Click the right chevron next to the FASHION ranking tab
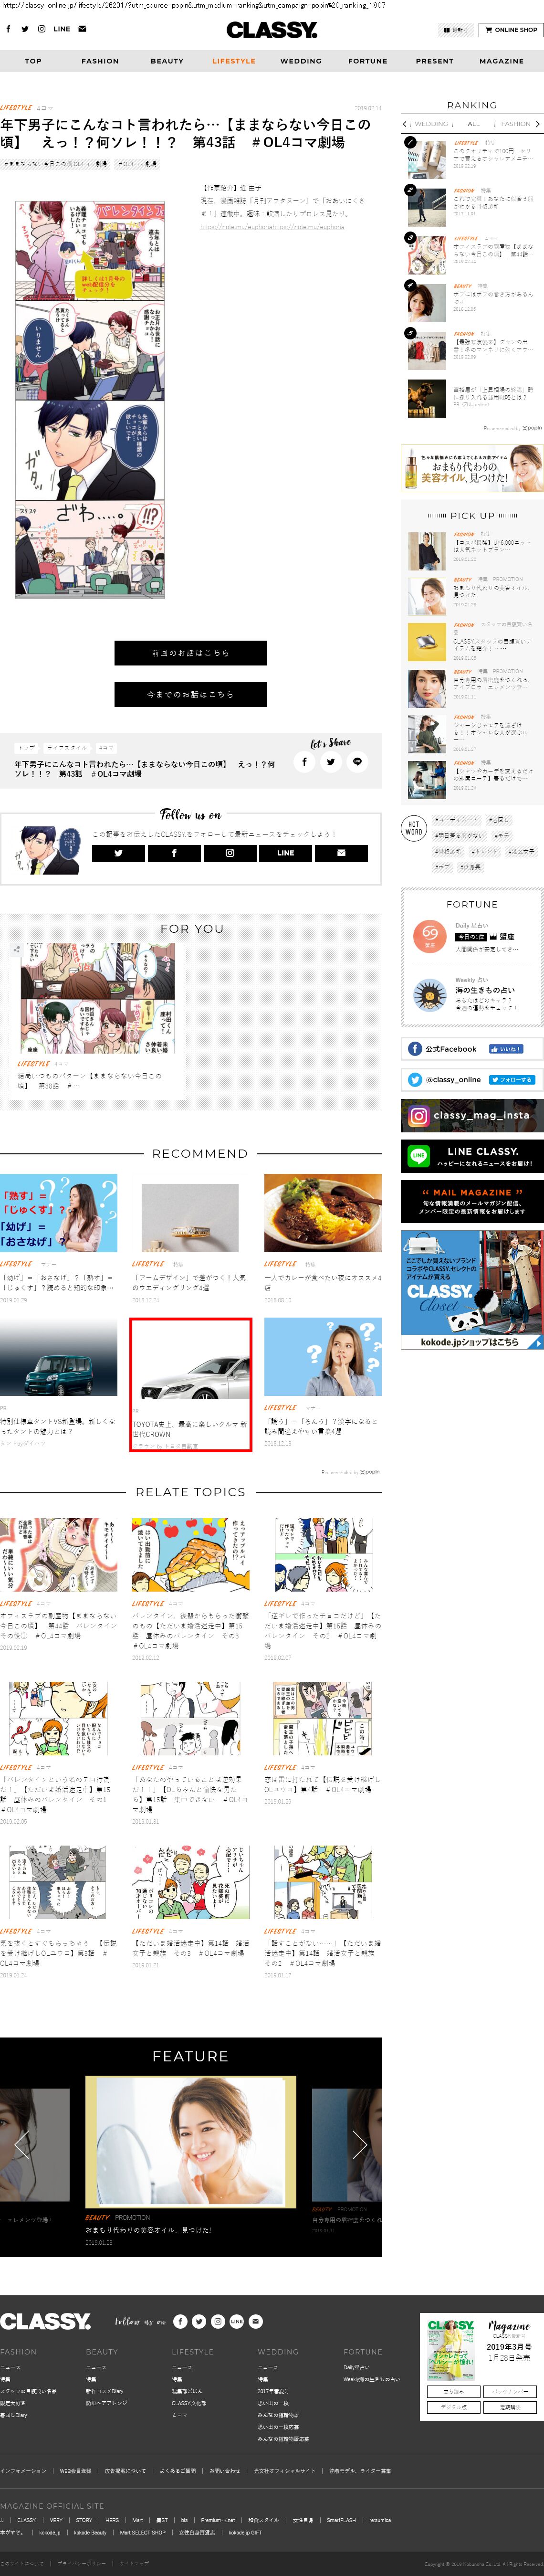Image resolution: width=544 pixels, height=2576 pixels. tap(538, 124)
